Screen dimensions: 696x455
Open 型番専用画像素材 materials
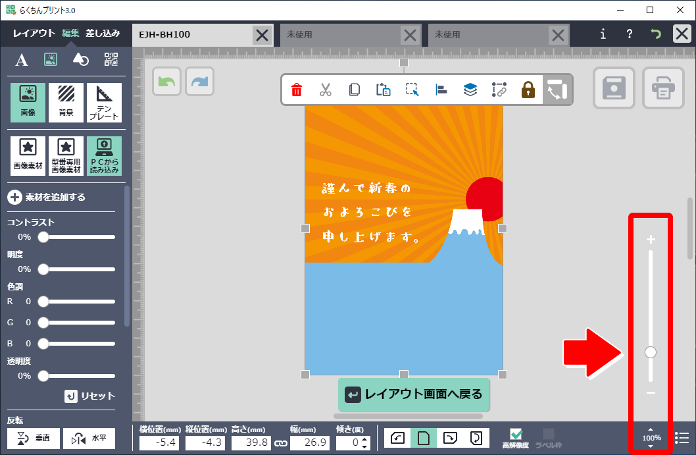point(66,156)
